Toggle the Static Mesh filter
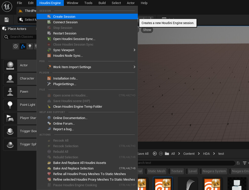 (156, 171)
